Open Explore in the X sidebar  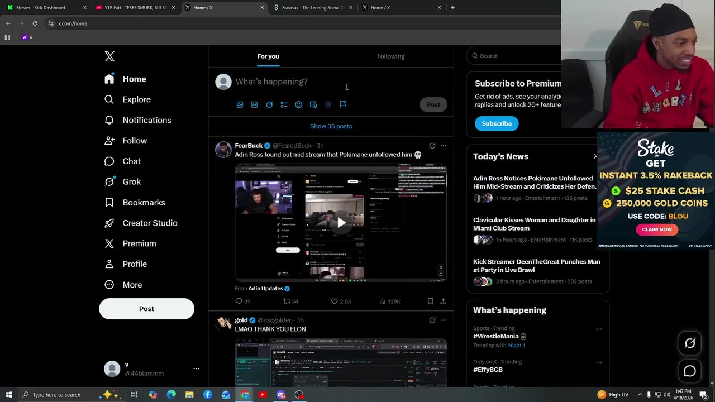tap(127, 99)
